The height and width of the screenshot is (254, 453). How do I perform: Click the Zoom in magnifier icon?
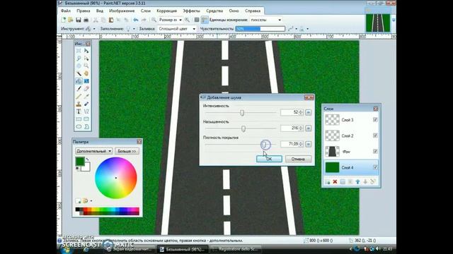[187, 20]
